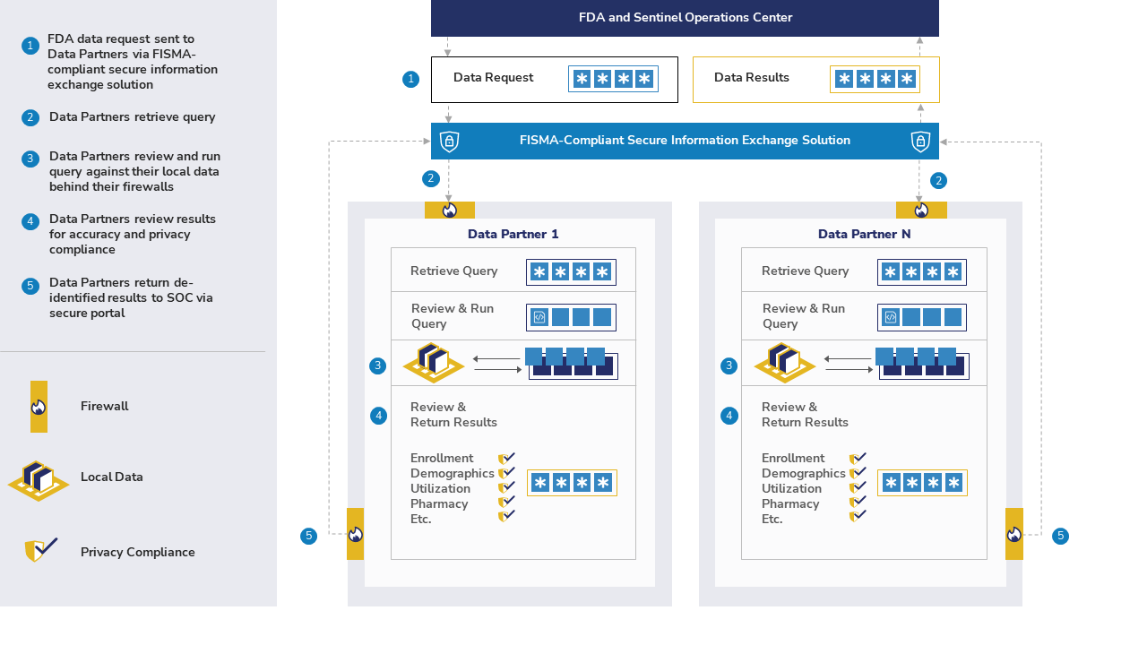Click the asterisk box next to Data Request
Screen dimensions: 1147x645
coord(613,79)
